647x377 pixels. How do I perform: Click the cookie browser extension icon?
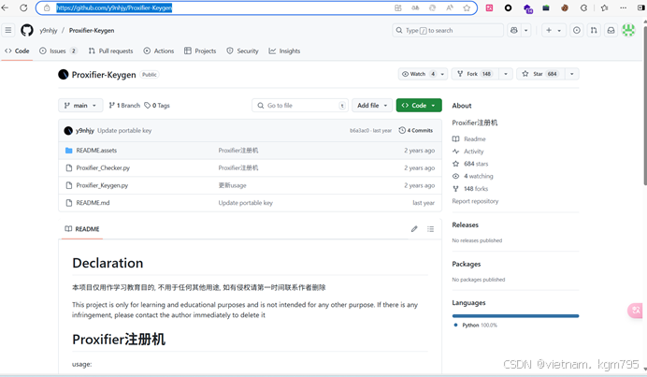[x=565, y=7]
